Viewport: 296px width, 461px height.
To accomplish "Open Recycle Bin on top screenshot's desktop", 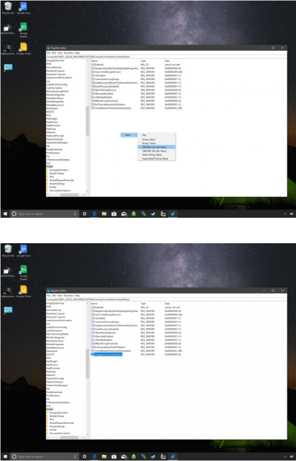I will pos(8,8).
